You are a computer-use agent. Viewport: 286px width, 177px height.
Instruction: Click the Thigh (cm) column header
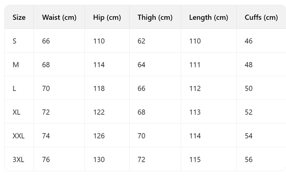click(155, 17)
